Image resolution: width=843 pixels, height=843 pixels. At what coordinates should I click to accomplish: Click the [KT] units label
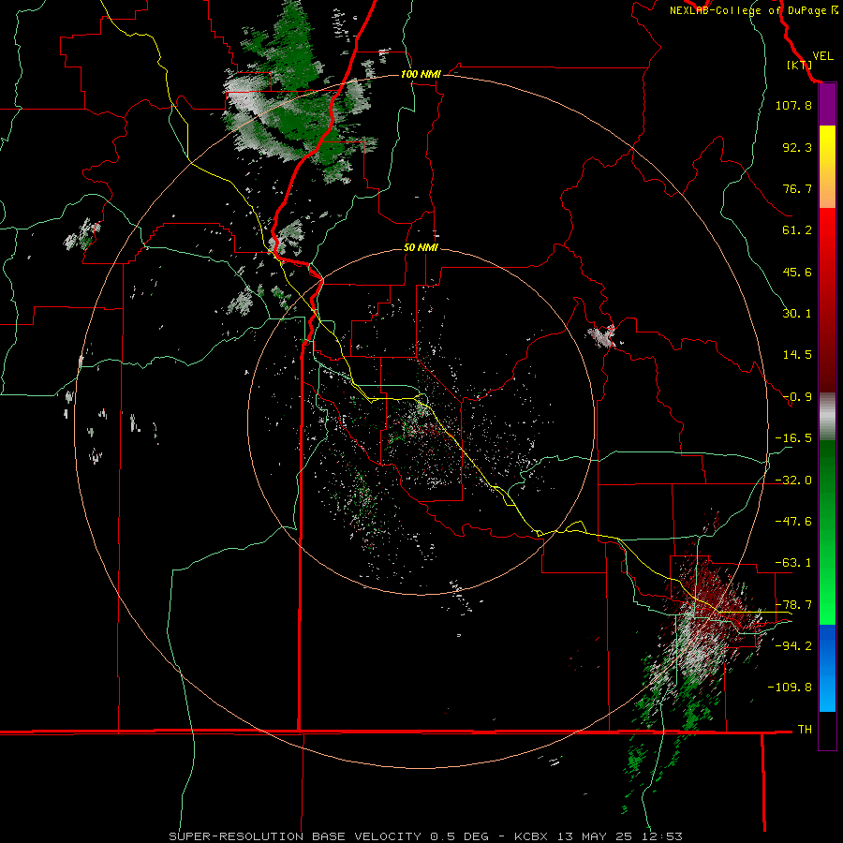800,65
